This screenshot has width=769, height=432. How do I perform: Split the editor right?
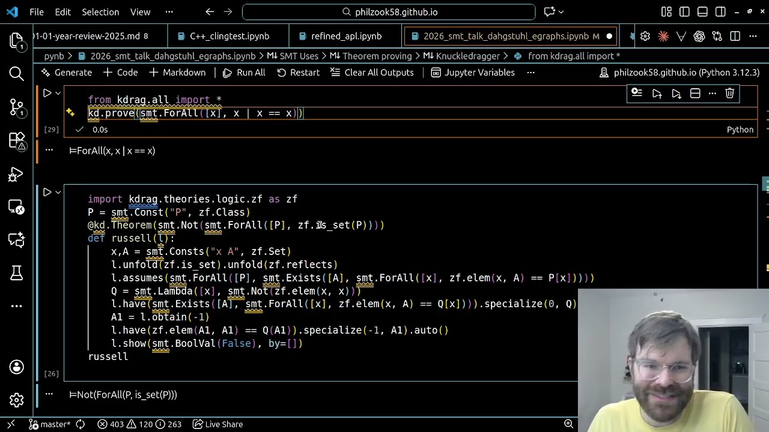coord(735,36)
